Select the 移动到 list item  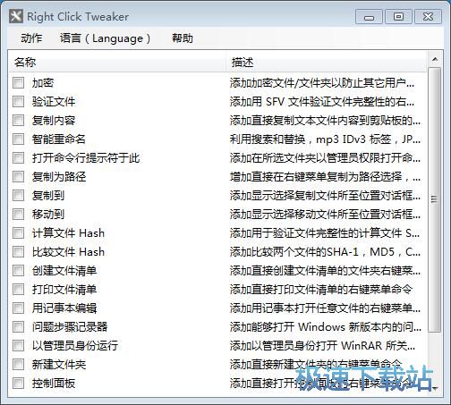48,215
